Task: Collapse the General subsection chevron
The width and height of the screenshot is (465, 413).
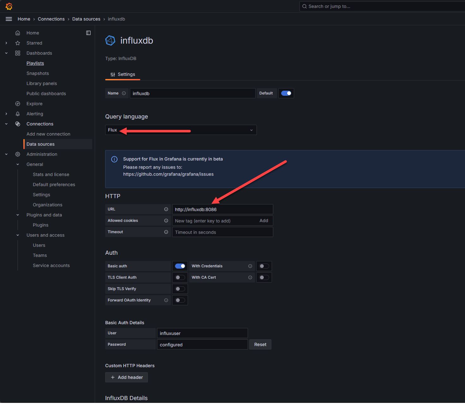Action: [x=18, y=164]
